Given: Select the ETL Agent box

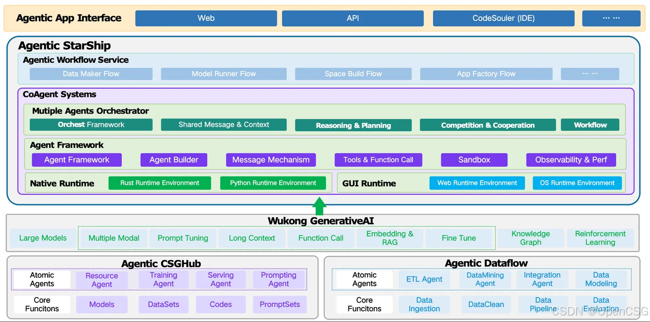Looking at the screenshot, I should pos(425,279).
